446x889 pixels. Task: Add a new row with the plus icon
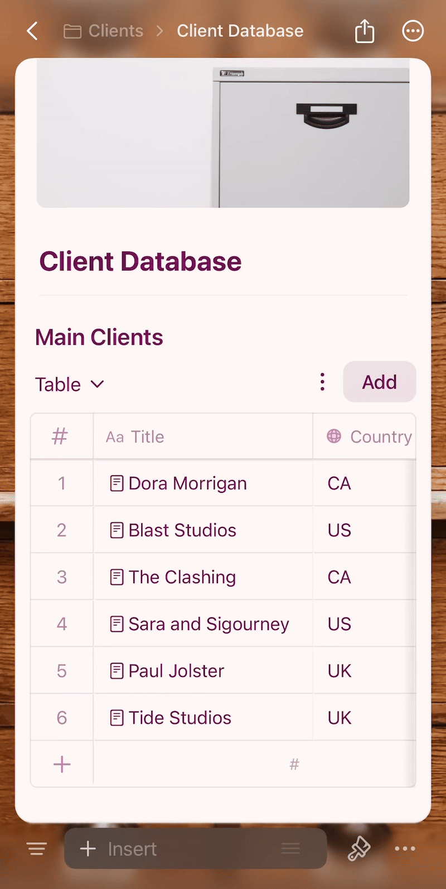(x=62, y=764)
